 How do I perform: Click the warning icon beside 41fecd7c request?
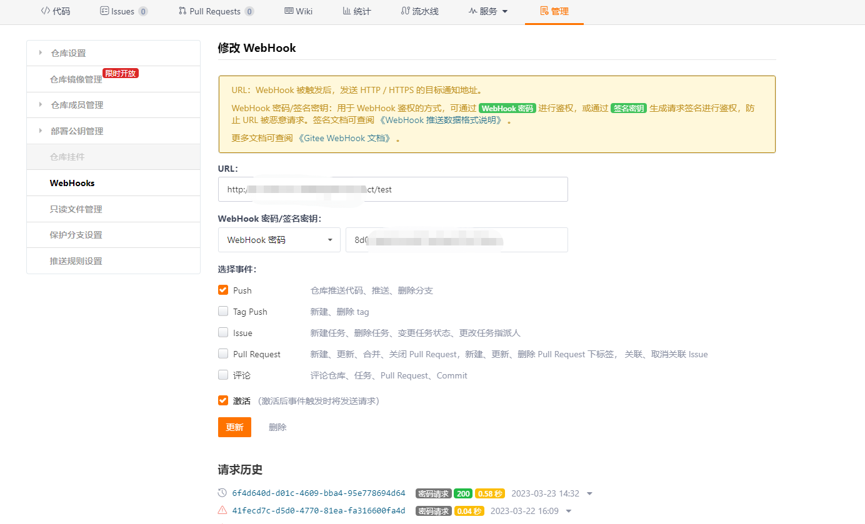[x=222, y=510]
